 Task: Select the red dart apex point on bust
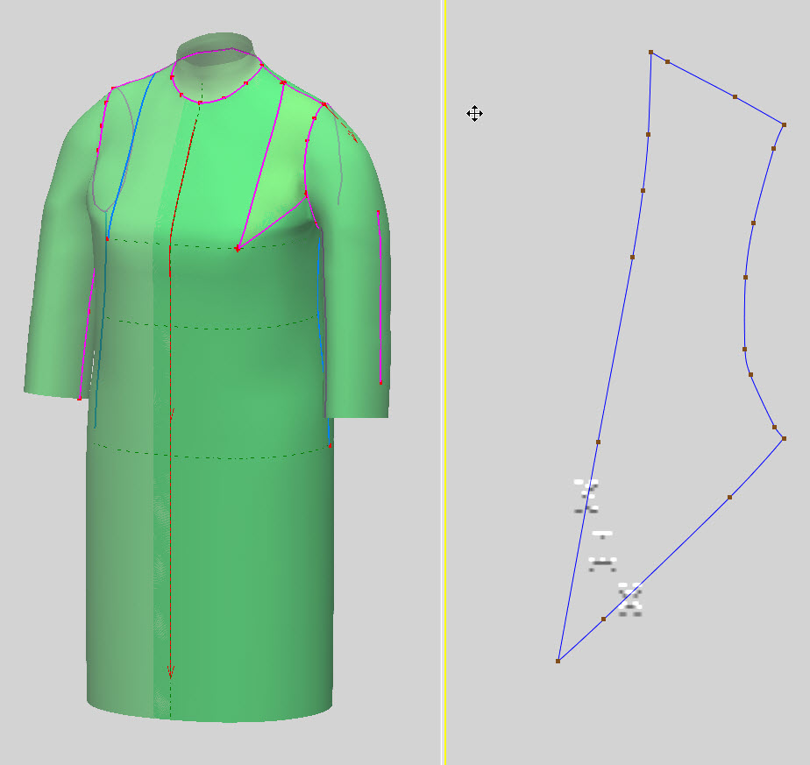[238, 249]
